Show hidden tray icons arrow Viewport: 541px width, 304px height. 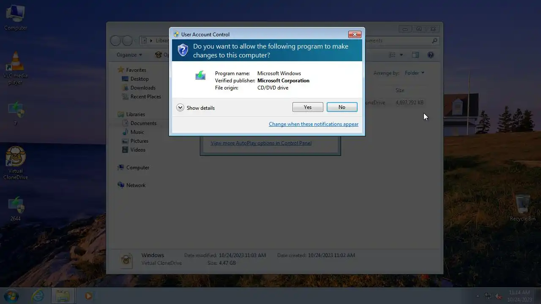pos(478,296)
